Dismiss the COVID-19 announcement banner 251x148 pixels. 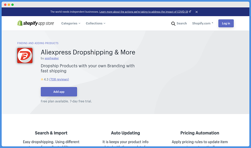197,12
